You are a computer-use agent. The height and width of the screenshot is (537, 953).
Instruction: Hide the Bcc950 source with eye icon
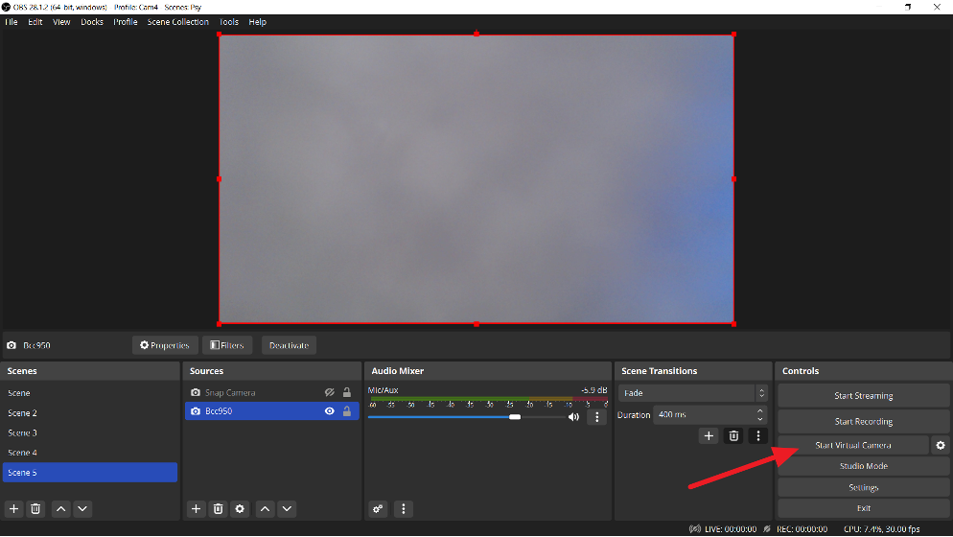[x=329, y=411]
